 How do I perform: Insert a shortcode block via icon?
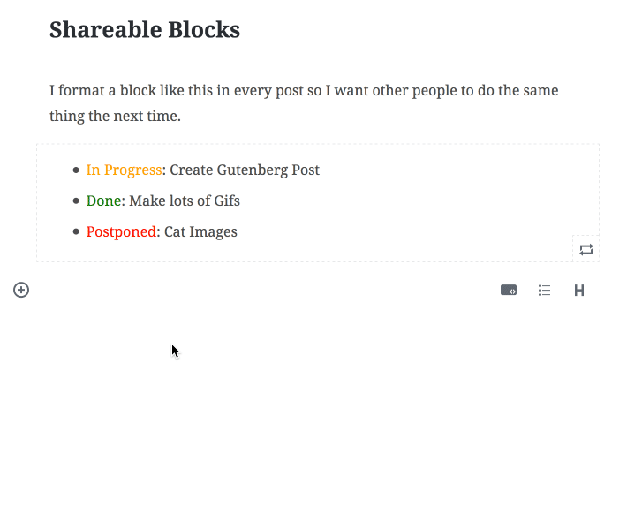[x=509, y=291]
